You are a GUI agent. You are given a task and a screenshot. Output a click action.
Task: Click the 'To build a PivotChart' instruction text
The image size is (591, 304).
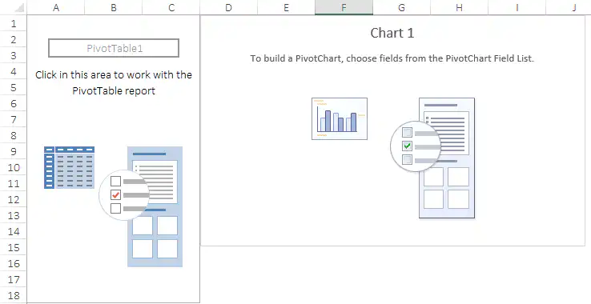click(392, 58)
